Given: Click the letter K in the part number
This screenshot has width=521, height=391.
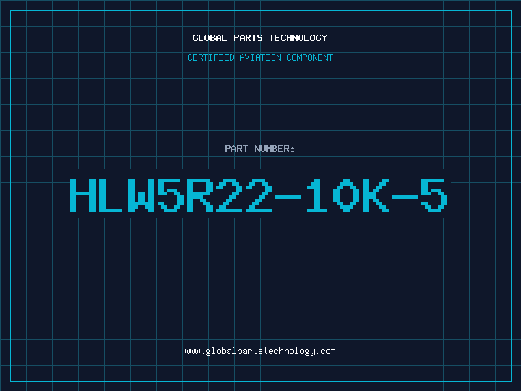Looking at the screenshot, I should (x=375, y=195).
